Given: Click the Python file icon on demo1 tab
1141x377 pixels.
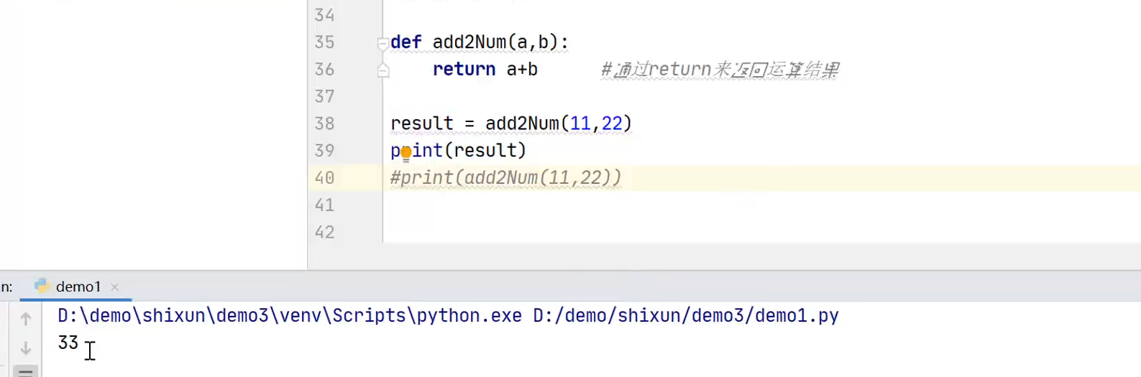Looking at the screenshot, I should (x=42, y=286).
